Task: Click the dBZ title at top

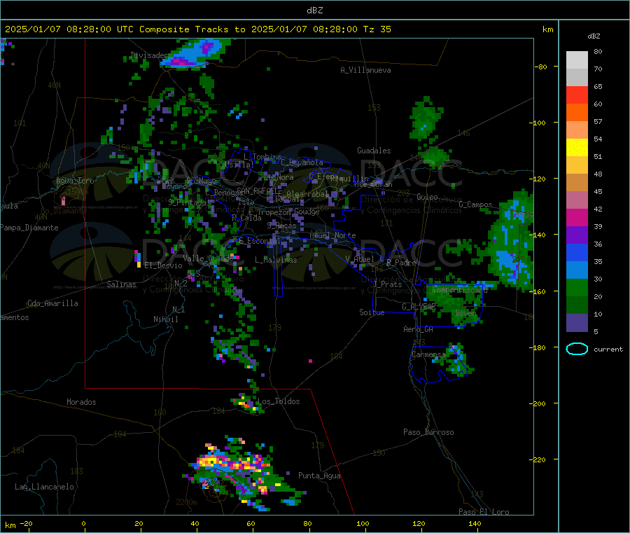Action: point(314,10)
